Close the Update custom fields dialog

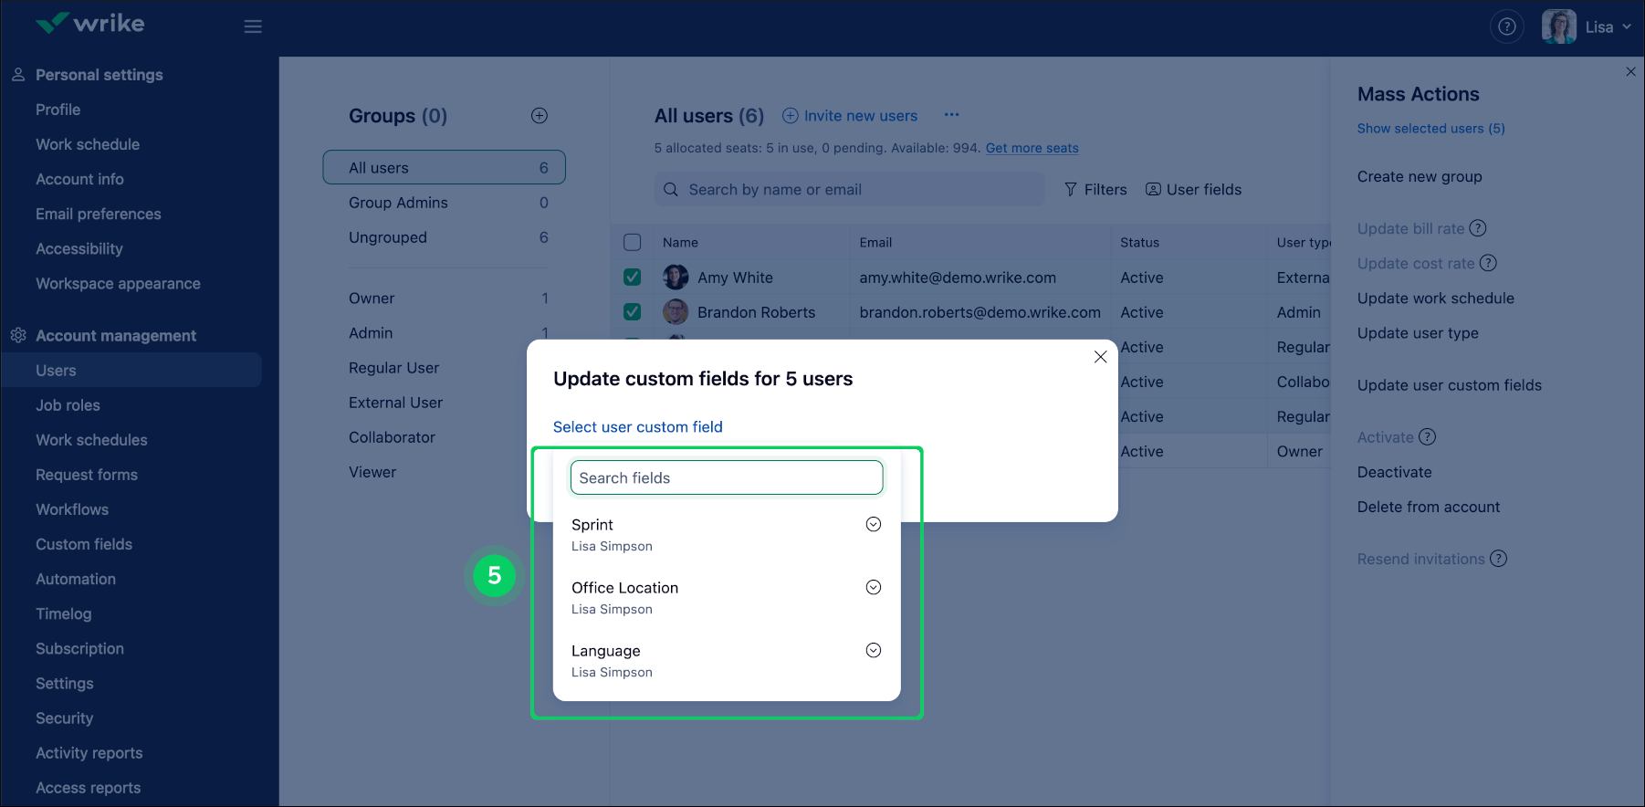click(1100, 357)
